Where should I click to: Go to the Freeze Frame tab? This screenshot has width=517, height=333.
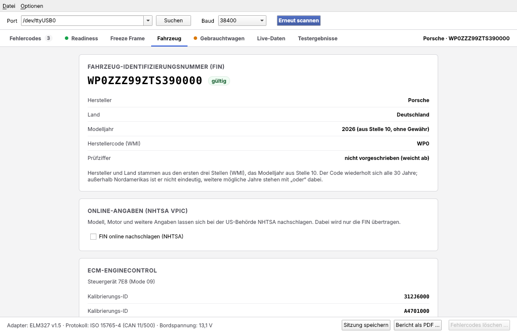[x=127, y=38]
